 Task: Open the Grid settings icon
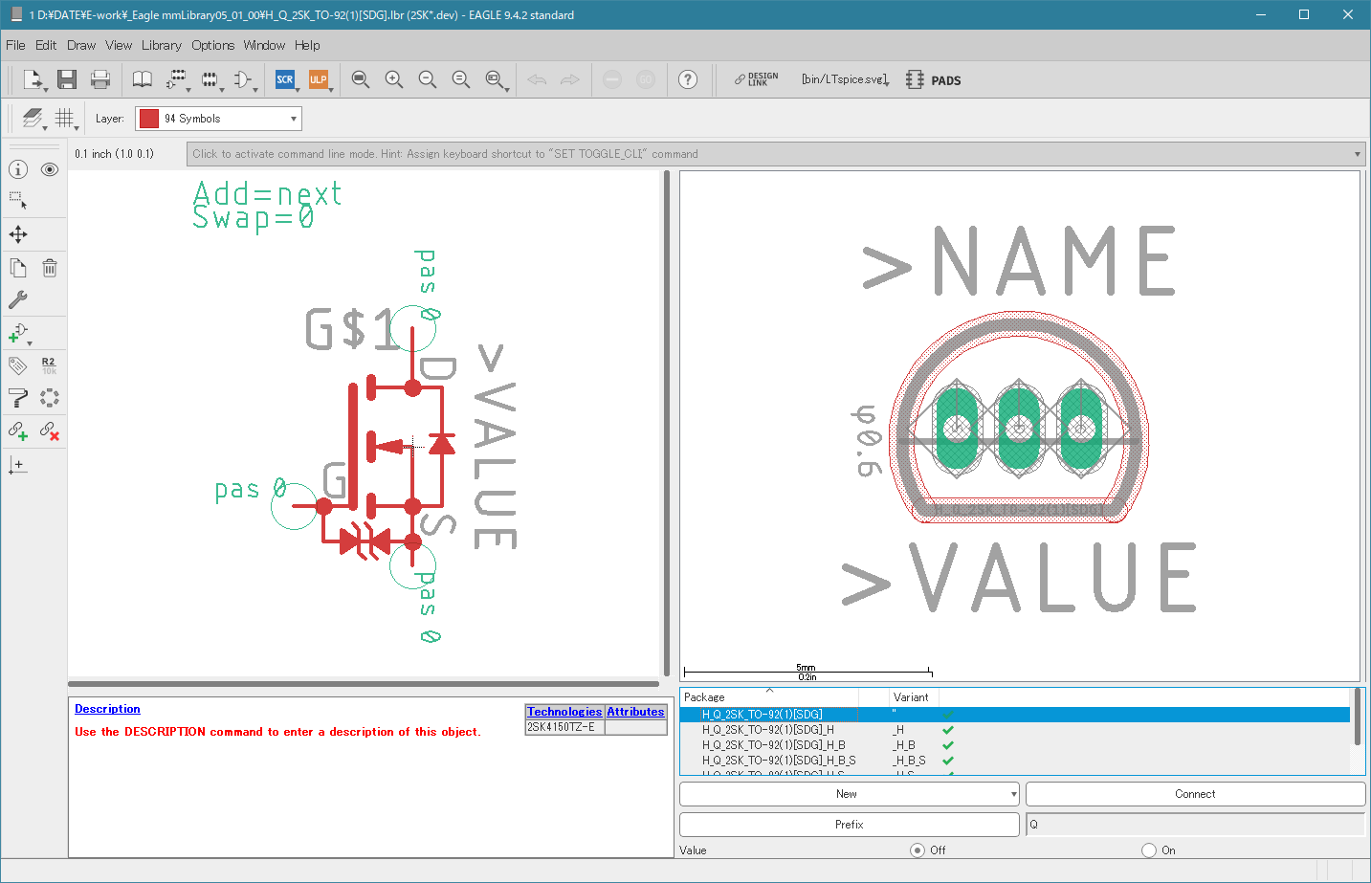tap(64, 118)
